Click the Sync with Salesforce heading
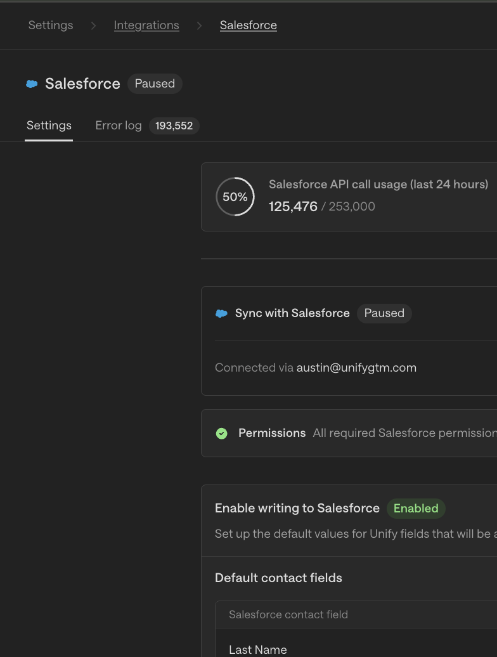This screenshot has height=657, width=497. click(x=292, y=313)
